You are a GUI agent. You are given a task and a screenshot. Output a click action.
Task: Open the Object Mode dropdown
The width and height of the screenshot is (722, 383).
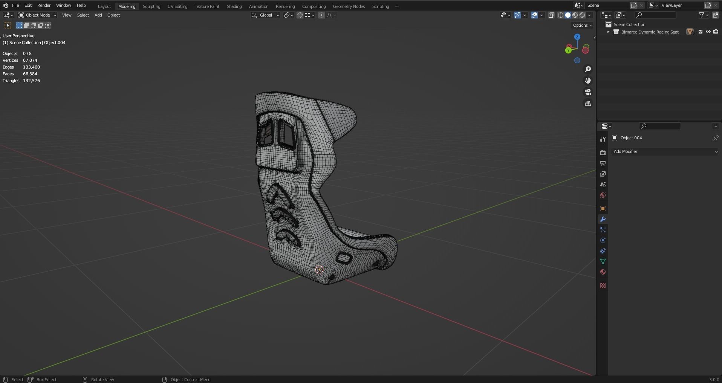(x=37, y=15)
